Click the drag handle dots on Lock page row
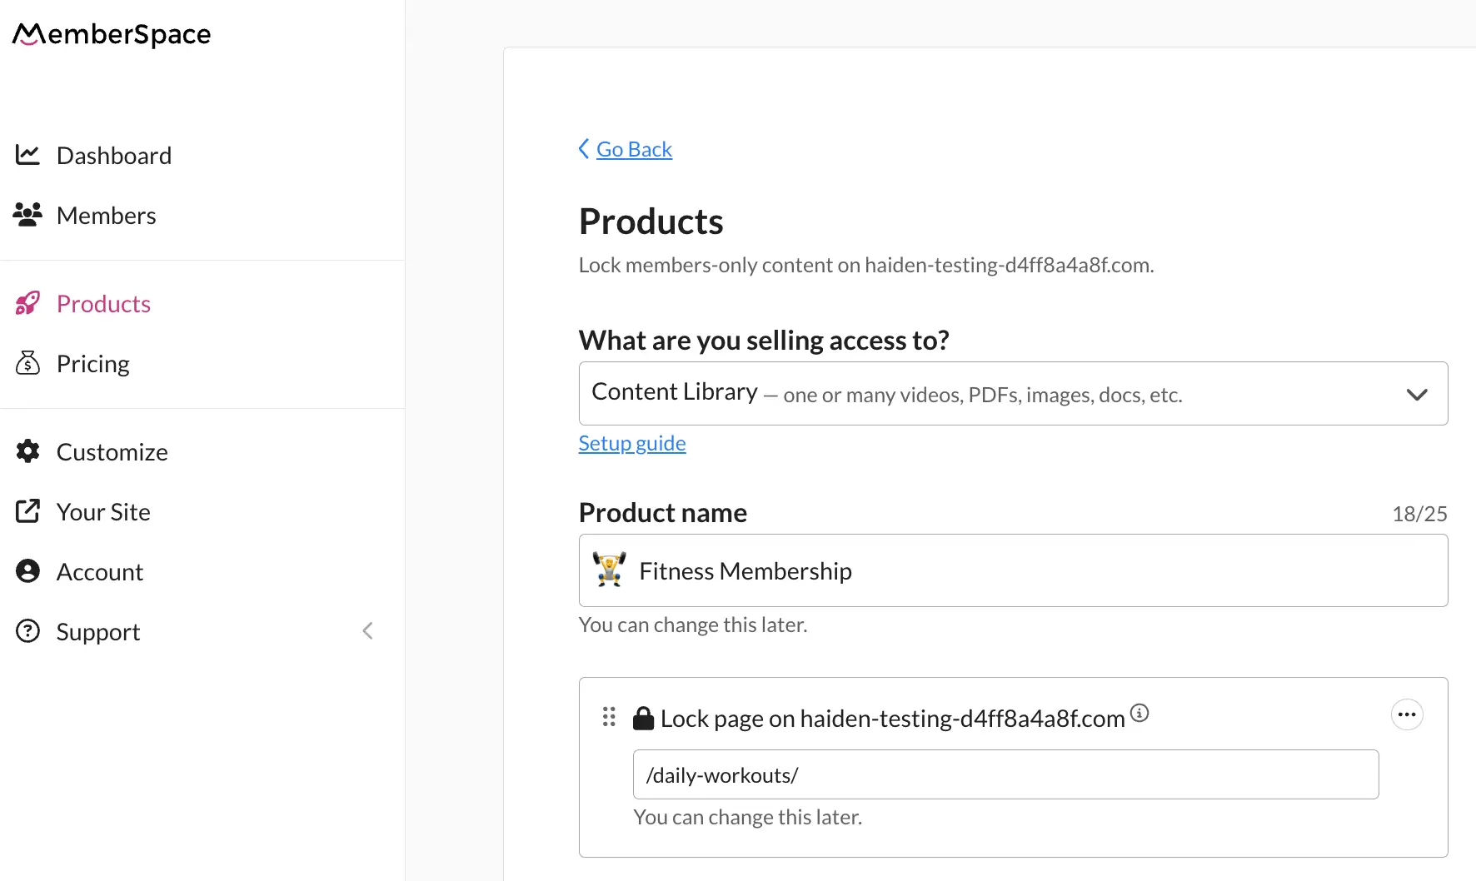 609,717
